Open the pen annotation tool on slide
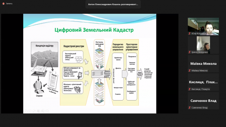 [x=34, y=111]
